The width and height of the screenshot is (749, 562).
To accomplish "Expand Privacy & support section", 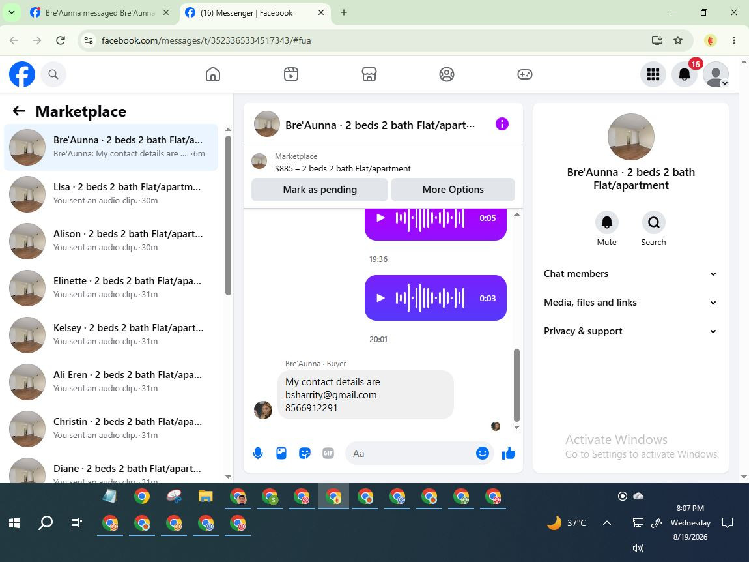I will pyautogui.click(x=630, y=331).
